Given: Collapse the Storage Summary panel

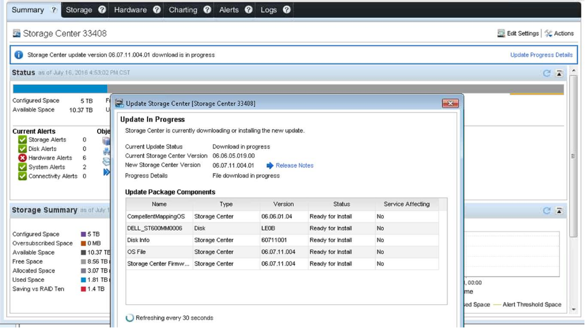Looking at the screenshot, I should click(559, 211).
